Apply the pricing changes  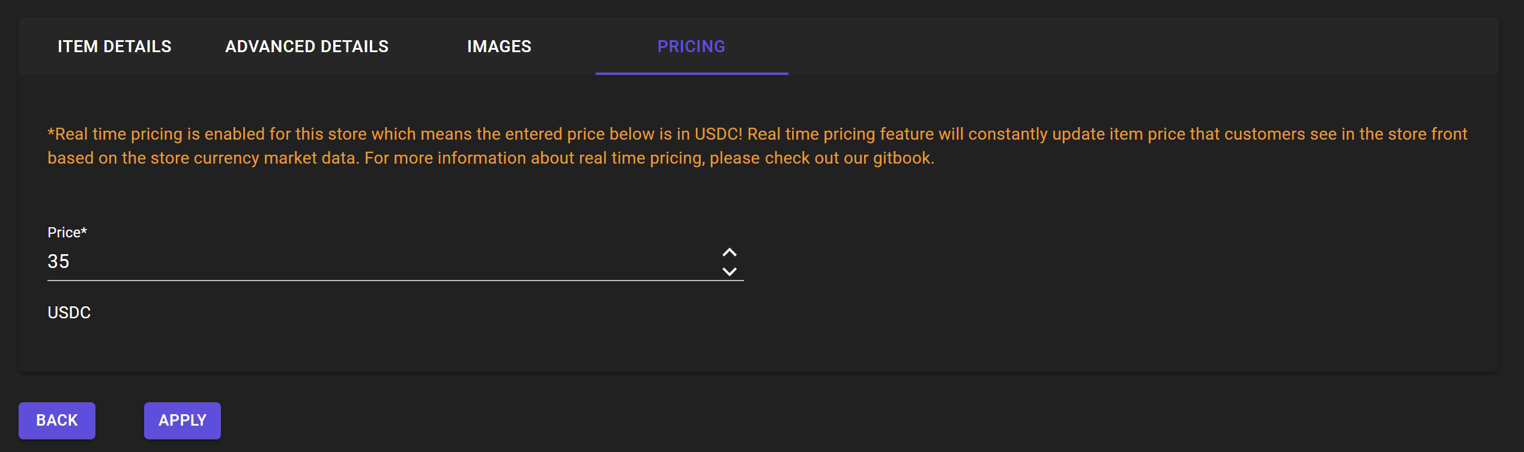click(x=182, y=420)
